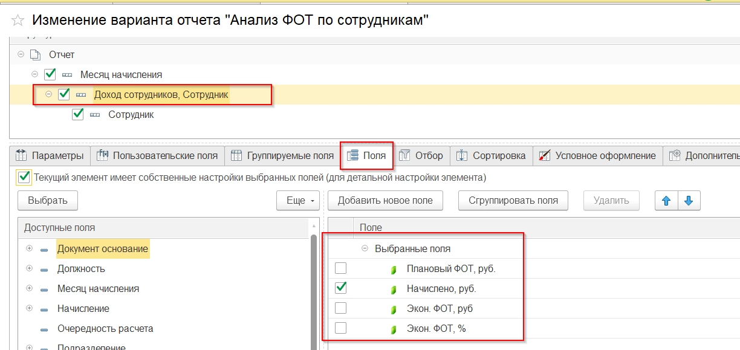Click the Пользовательские поля tab icon
Image resolution: width=740 pixels, height=350 pixels.
102,155
